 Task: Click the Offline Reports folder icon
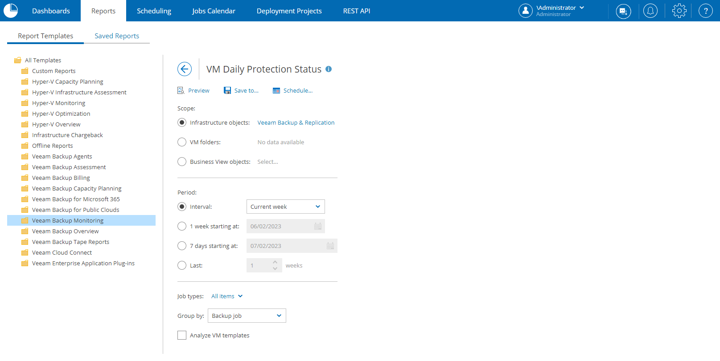[x=25, y=146]
